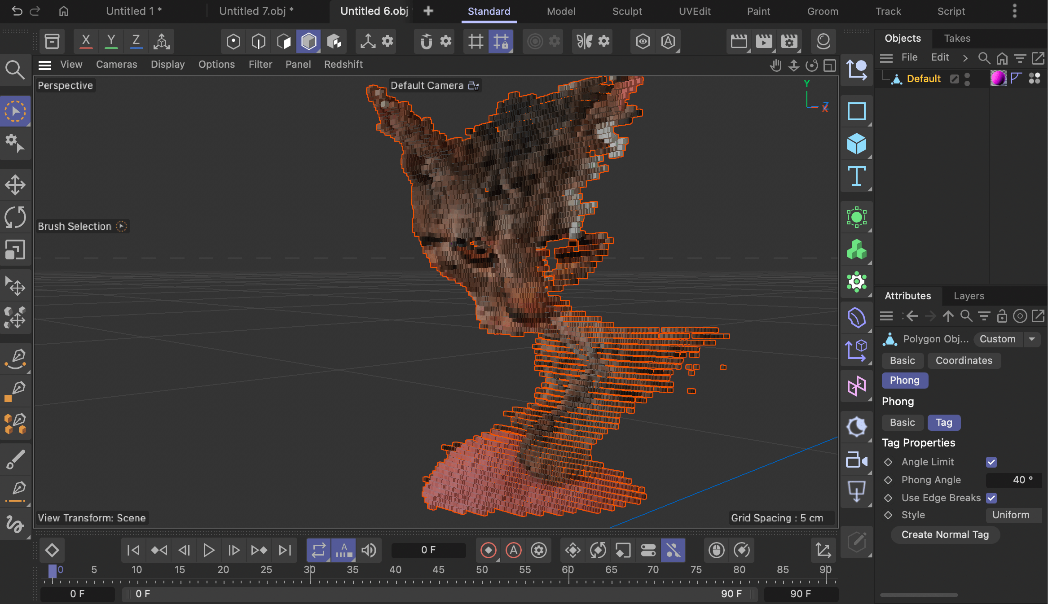This screenshot has width=1048, height=604.
Task: Click the Phong Angle value field
Action: pyautogui.click(x=1013, y=480)
